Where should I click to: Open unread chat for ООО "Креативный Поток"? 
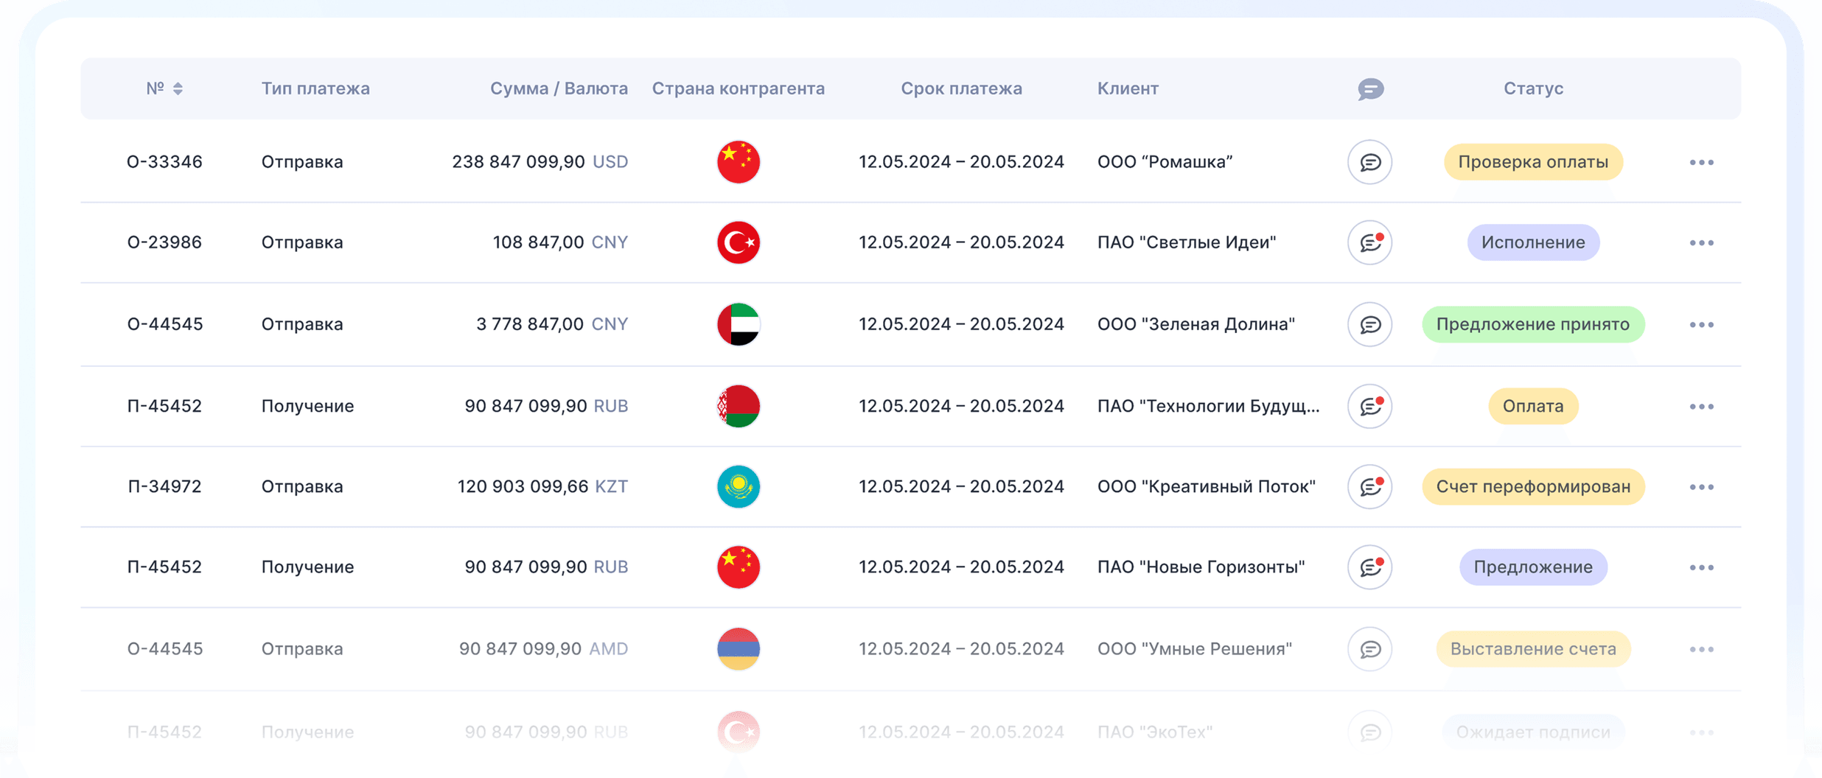(1370, 486)
